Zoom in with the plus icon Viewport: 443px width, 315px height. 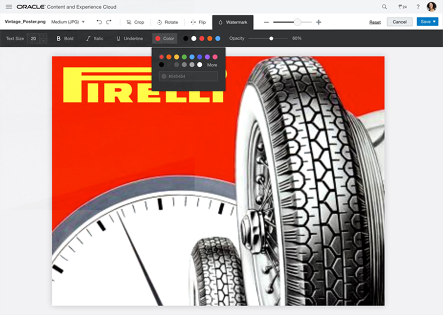pyautogui.click(x=319, y=22)
